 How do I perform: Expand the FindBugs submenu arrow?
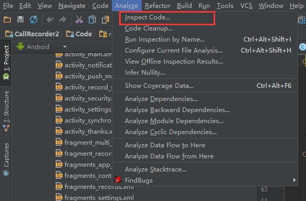point(294,180)
